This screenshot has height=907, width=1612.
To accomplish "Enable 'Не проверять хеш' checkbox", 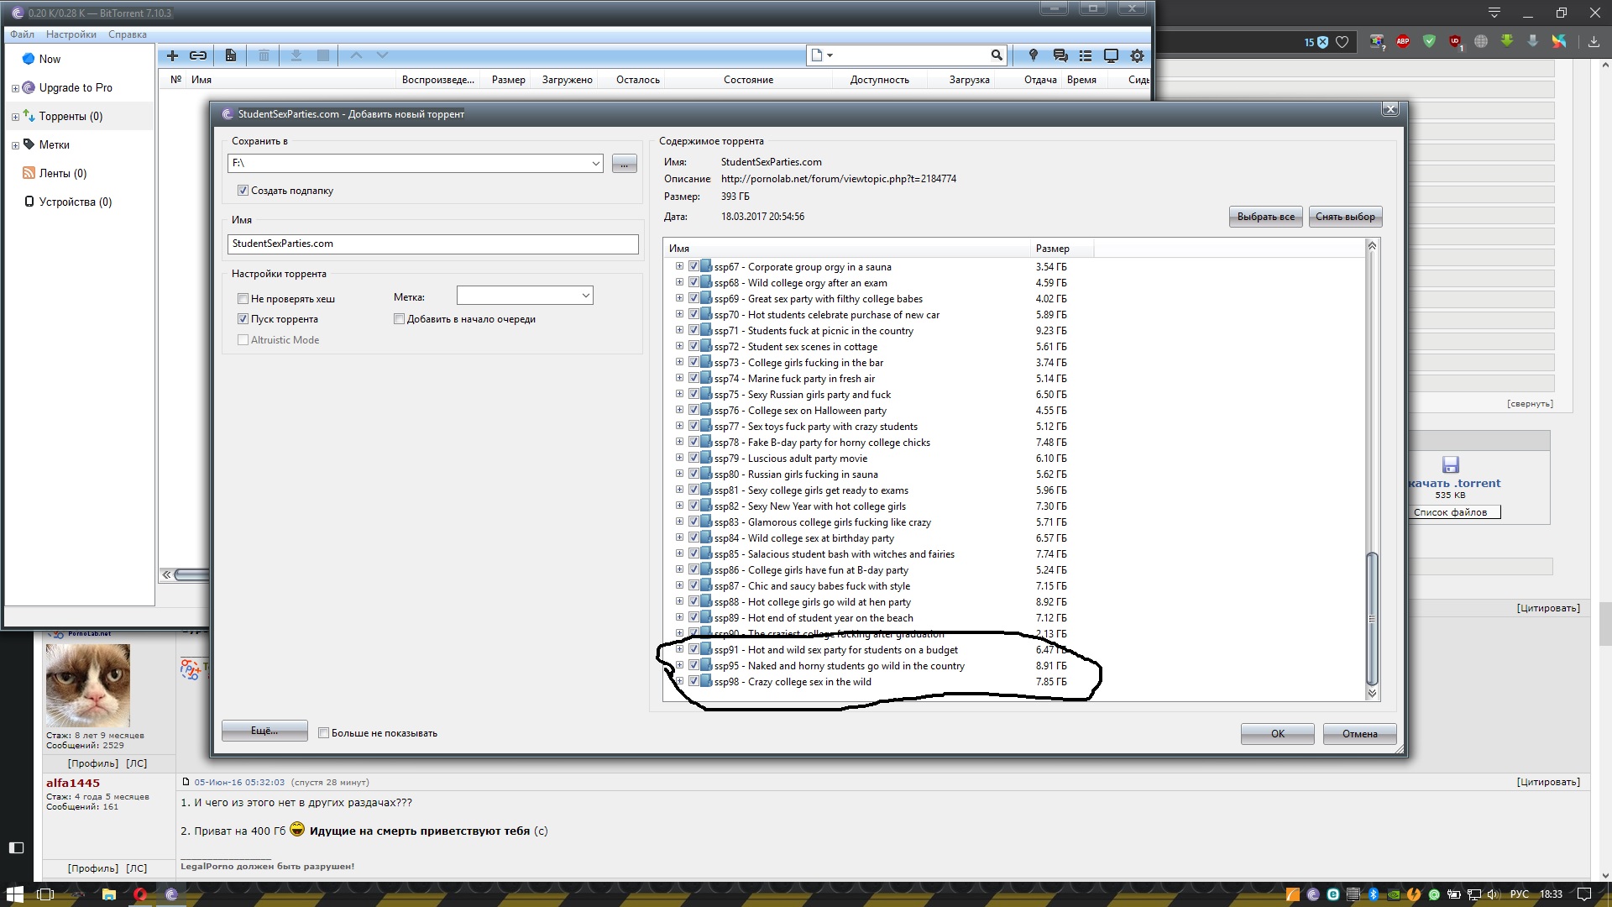I will (243, 299).
